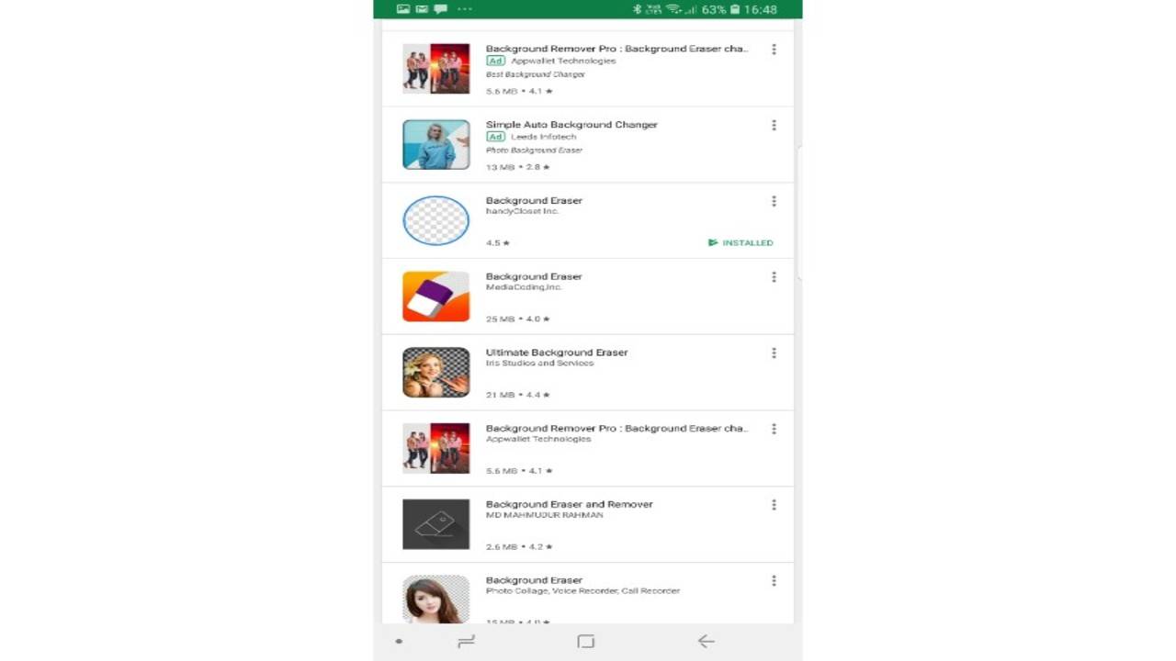
Task: Tap the battery status icon
Action: 735,9
